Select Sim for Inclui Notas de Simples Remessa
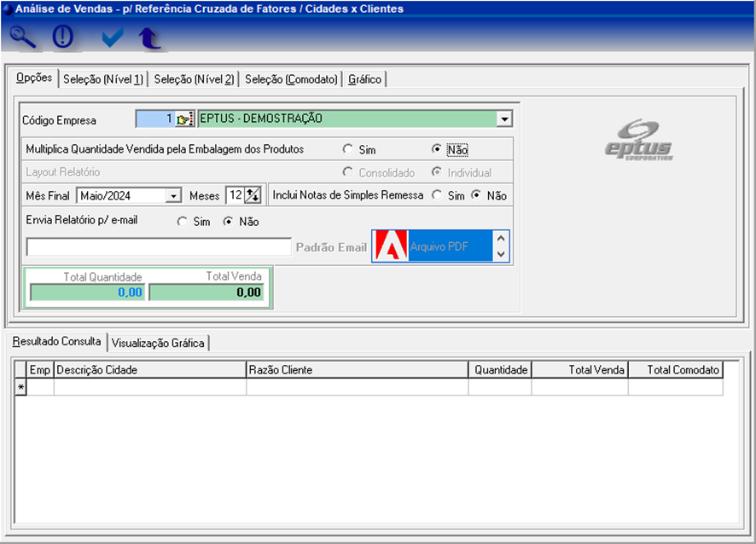The height and width of the screenshot is (544, 756). click(x=437, y=195)
